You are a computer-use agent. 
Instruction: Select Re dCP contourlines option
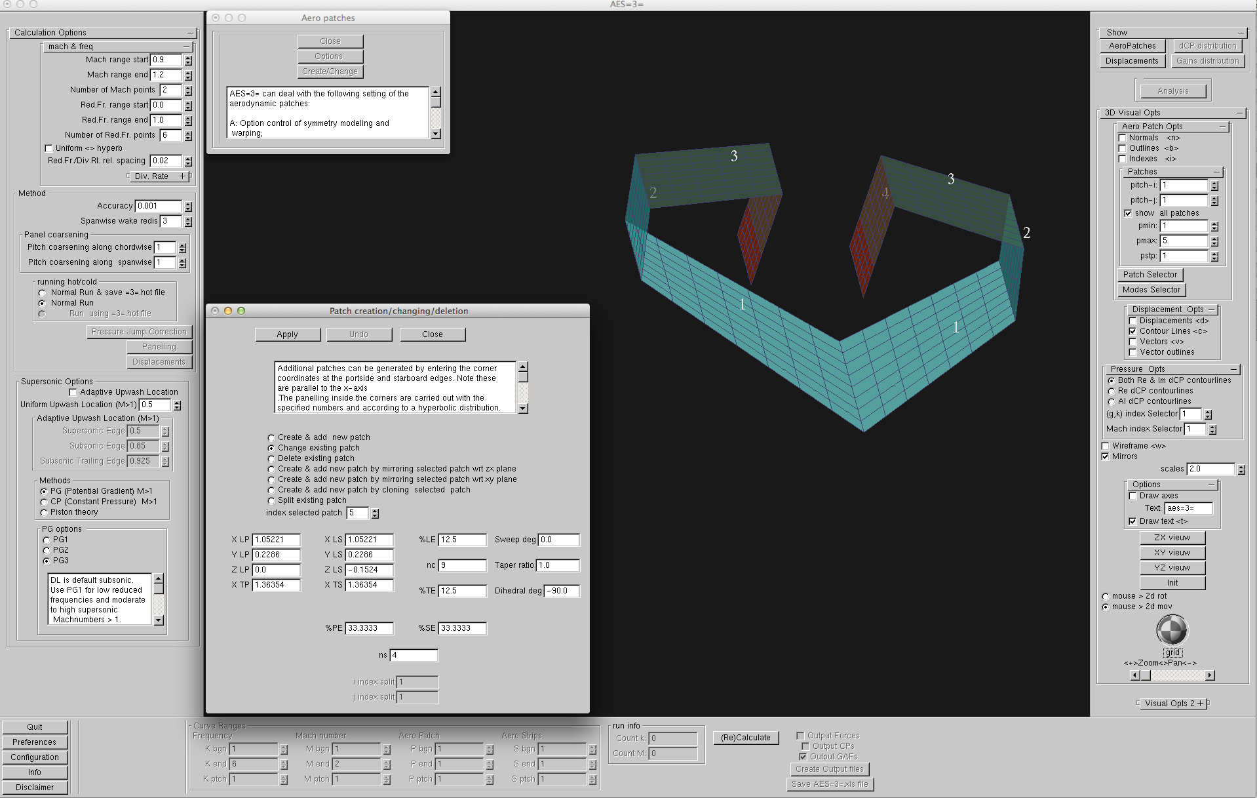1111,391
